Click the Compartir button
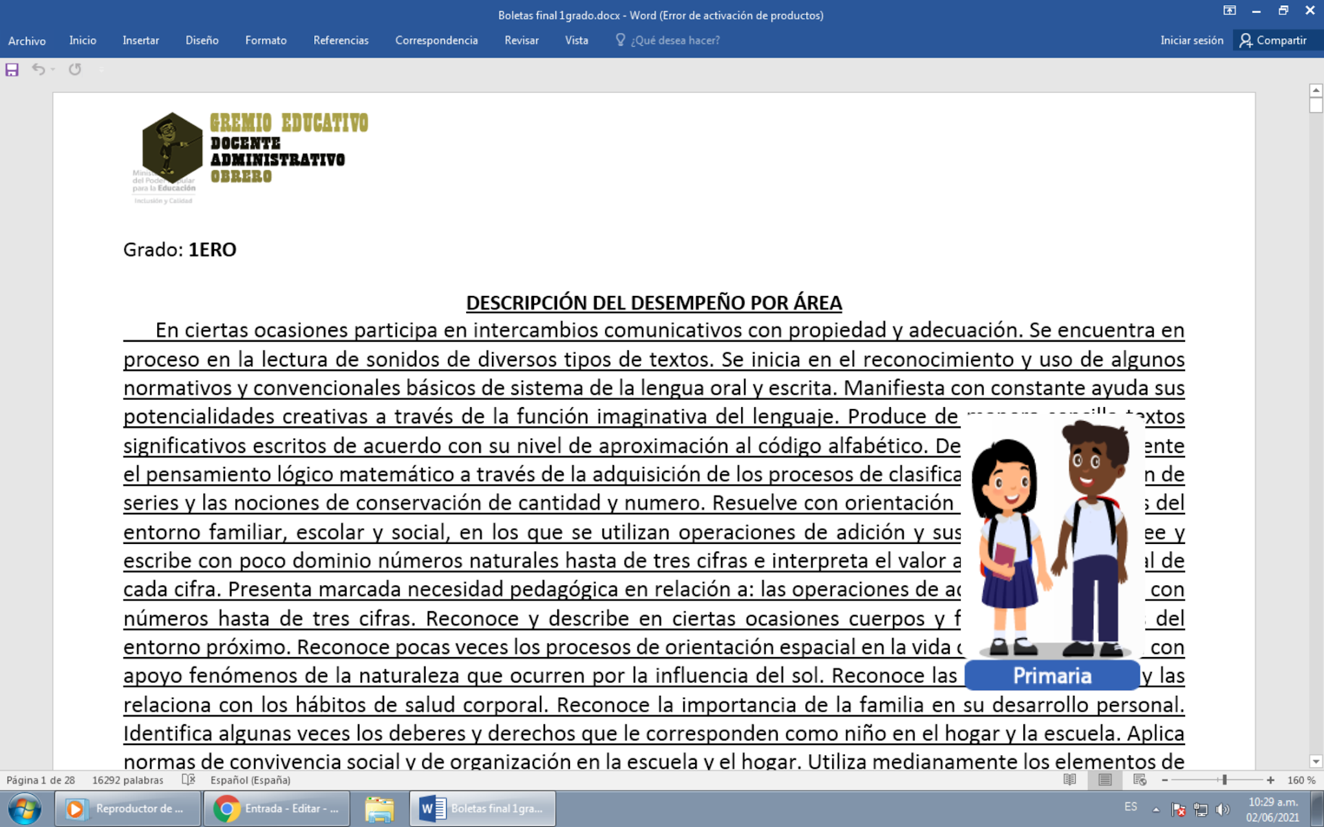Viewport: 1324px width, 827px height. 1273,40
